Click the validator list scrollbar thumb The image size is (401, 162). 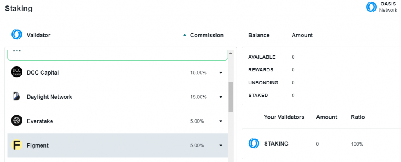coord(231,96)
